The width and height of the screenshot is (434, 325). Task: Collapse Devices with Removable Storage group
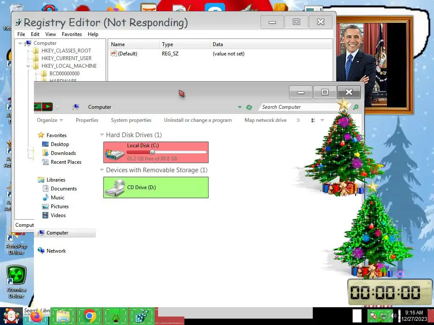(x=102, y=170)
